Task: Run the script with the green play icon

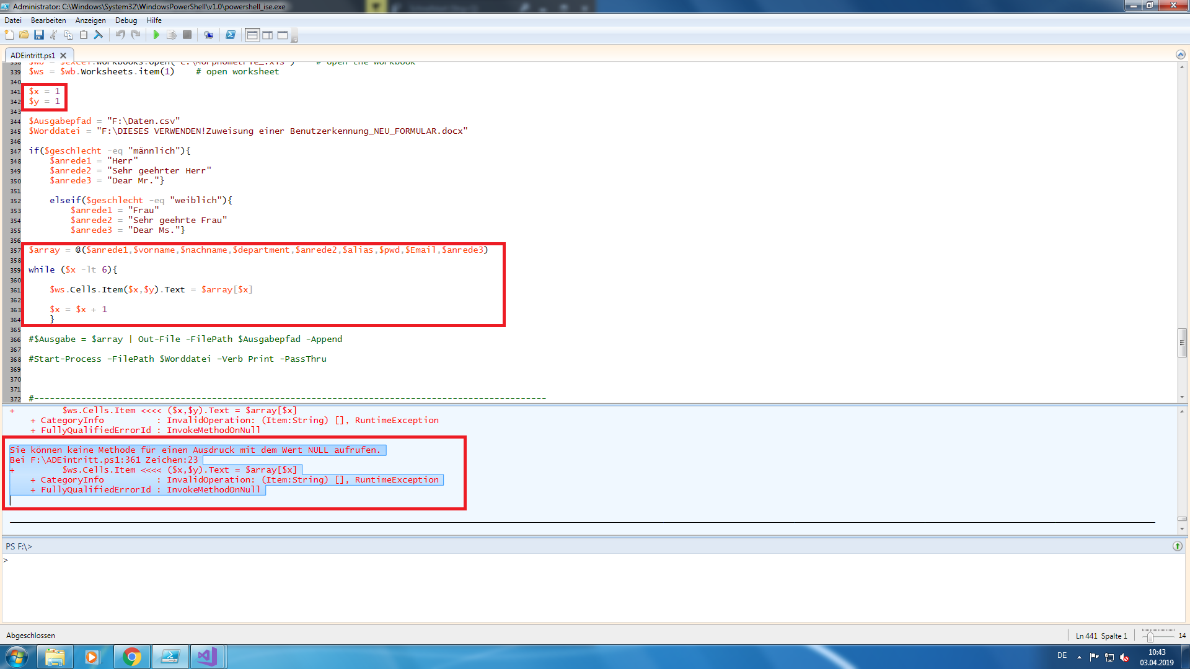Action: click(156, 35)
